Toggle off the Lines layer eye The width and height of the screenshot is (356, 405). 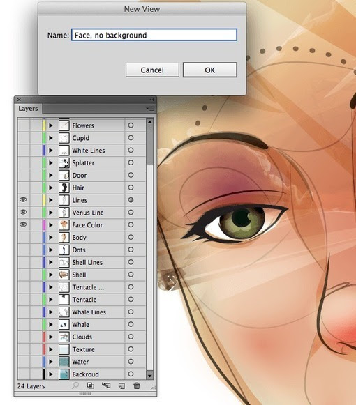(x=23, y=199)
